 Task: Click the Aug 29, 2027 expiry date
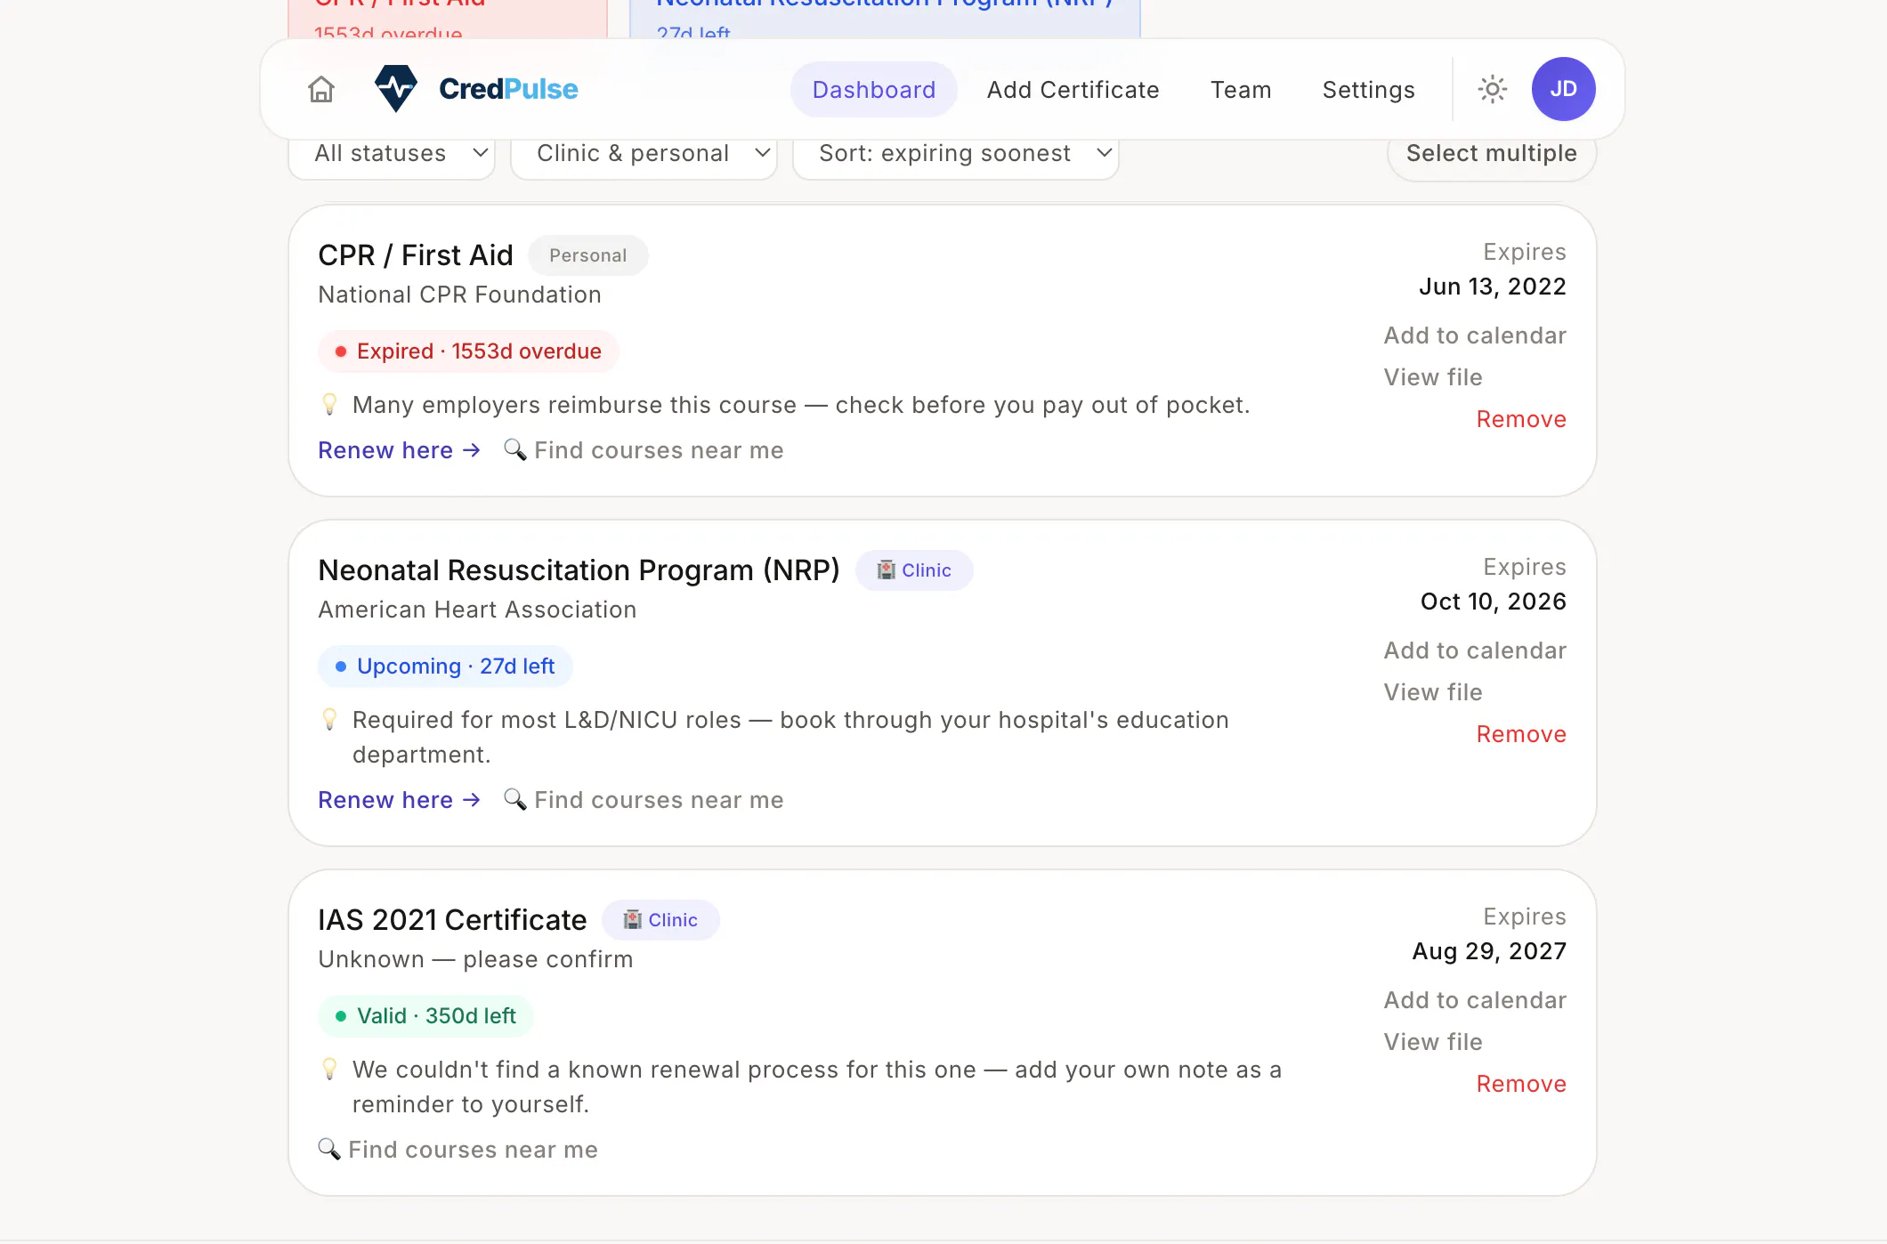point(1489,951)
